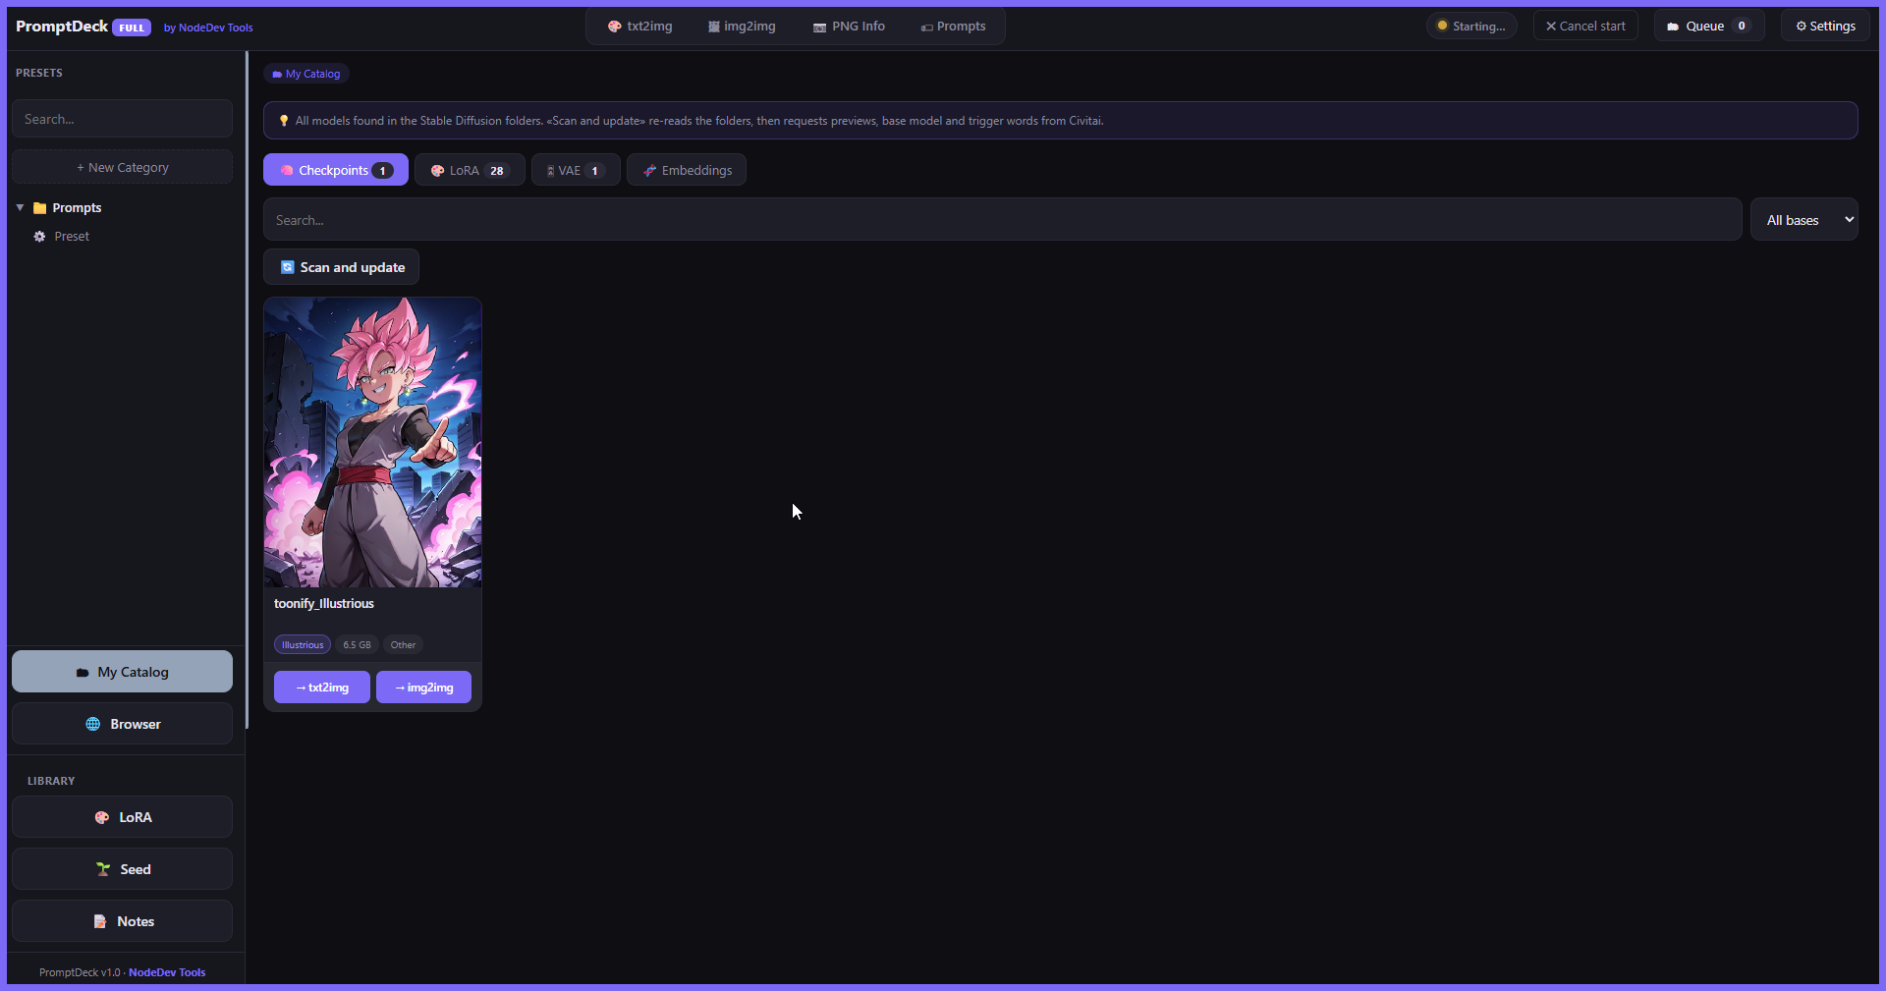Viewport: 1886px width, 991px height.
Task: Click the Preset gear icon
Action: [x=39, y=237]
